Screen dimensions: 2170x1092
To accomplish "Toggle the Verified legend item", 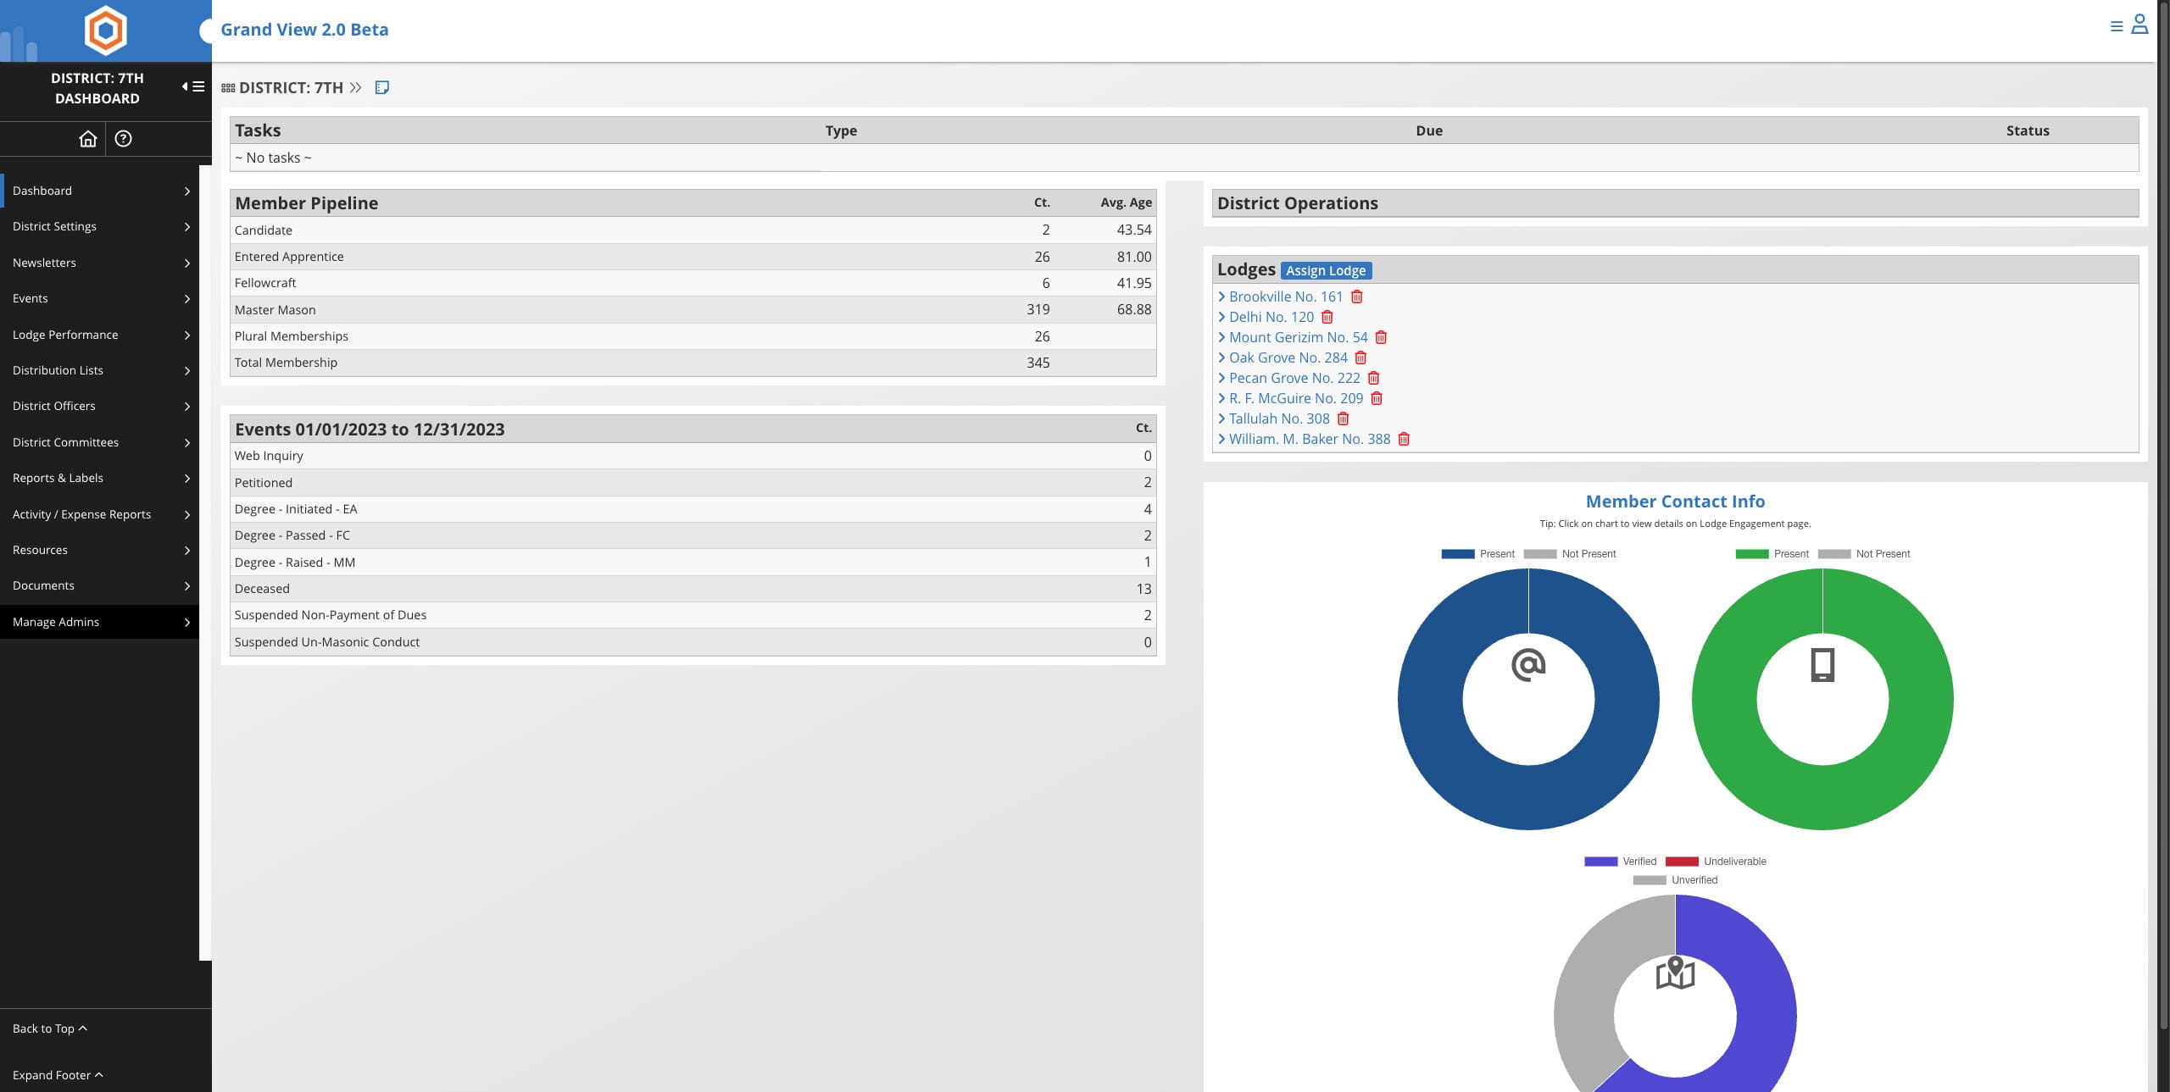I will click(1620, 862).
